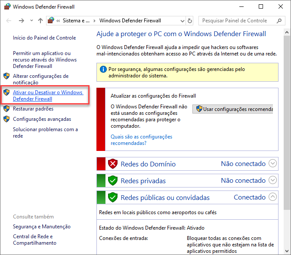Click the Windows Defender Firewall breadcrumb
The height and width of the screenshot is (255, 291).
[x=130, y=21]
